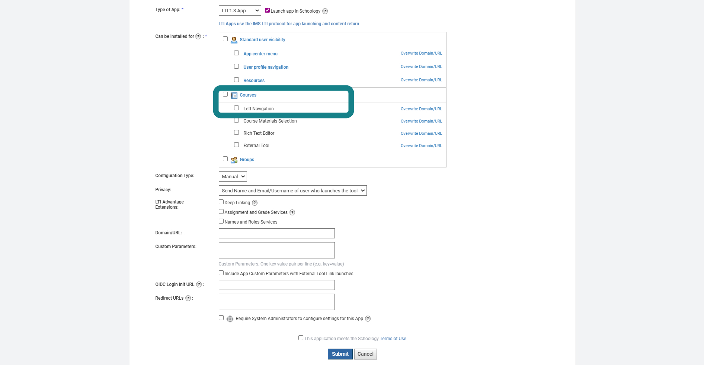The width and height of the screenshot is (704, 365).
Task: Click the Courses notebook icon
Action: tap(234, 95)
